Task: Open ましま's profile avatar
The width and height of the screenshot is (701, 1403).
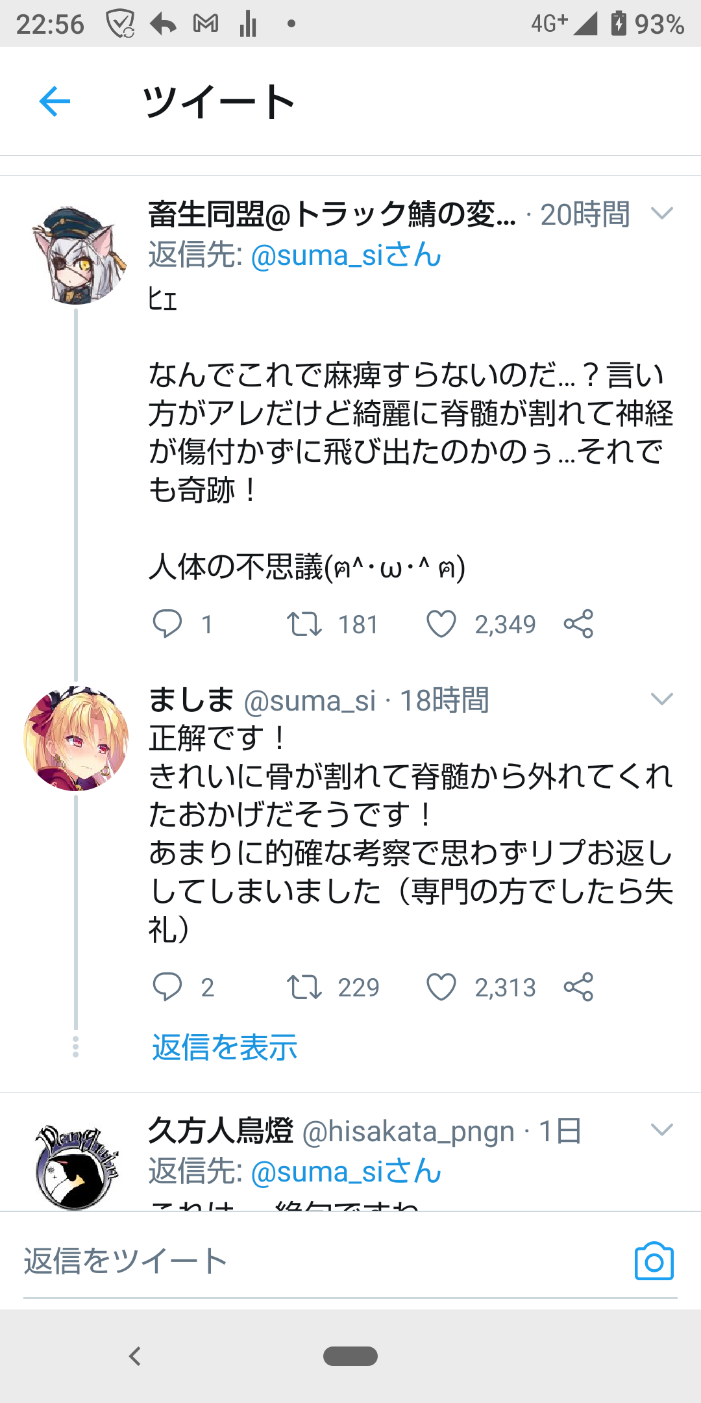Action: [x=76, y=739]
